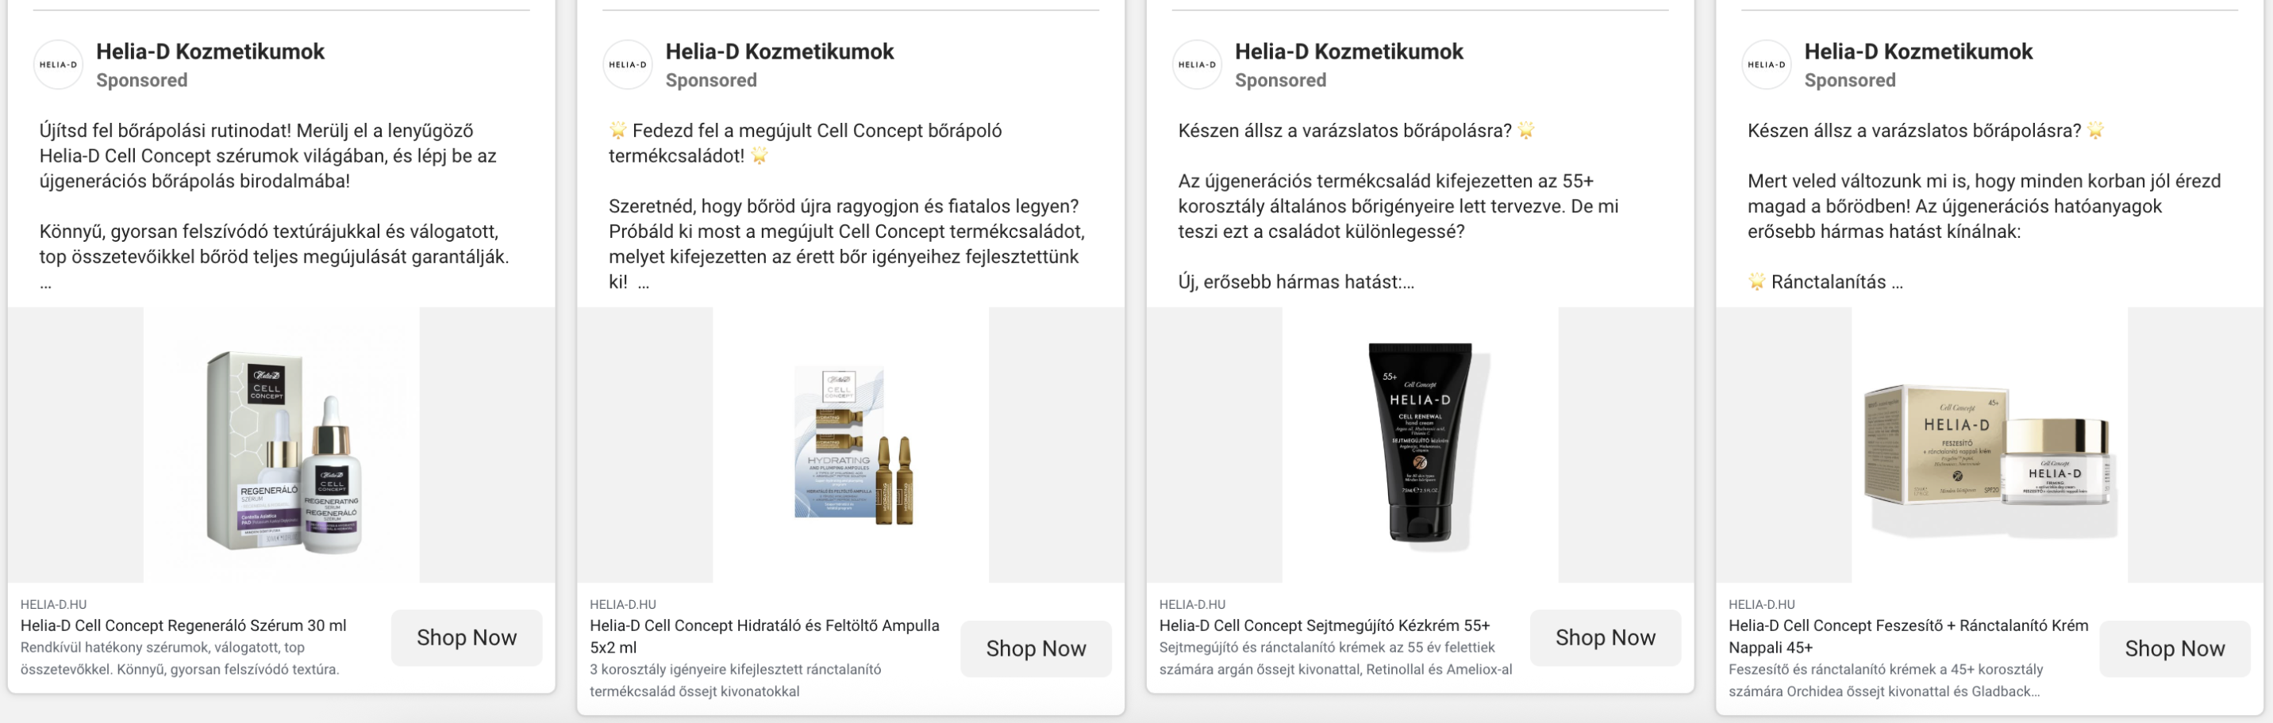
Task: Shop Now for Sejtmegújító Kézkrém 55+
Action: [1605, 637]
